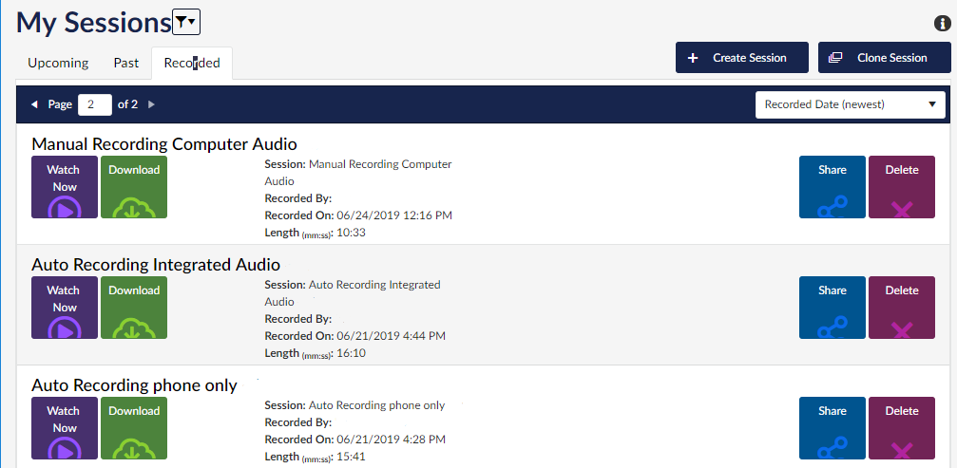Switch to the Past tab

(x=126, y=63)
